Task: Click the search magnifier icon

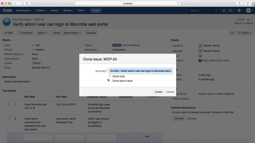Action: 216,11
